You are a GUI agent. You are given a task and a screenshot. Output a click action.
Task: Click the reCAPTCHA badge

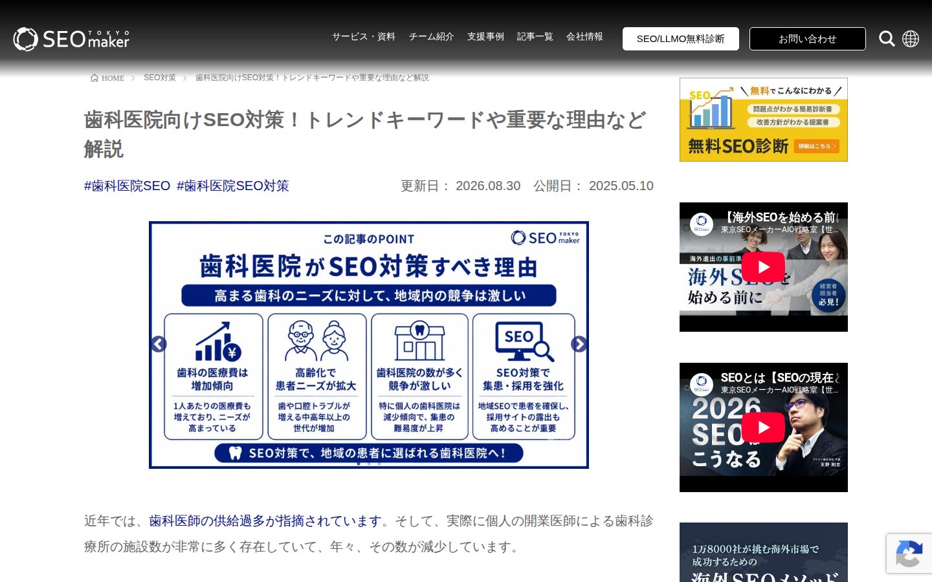pyautogui.click(x=909, y=554)
